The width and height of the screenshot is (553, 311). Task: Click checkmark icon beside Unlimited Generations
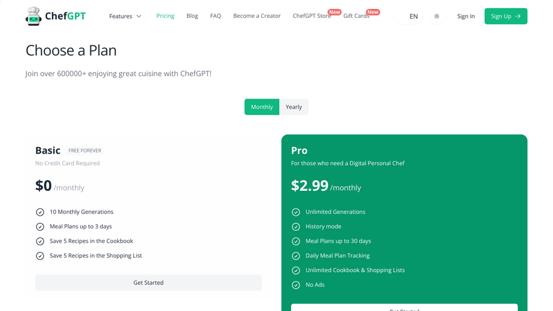coord(296,212)
